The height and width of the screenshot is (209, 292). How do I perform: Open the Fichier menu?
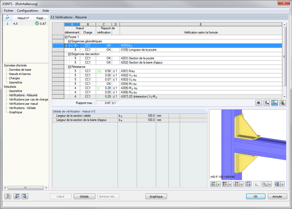[9, 11]
